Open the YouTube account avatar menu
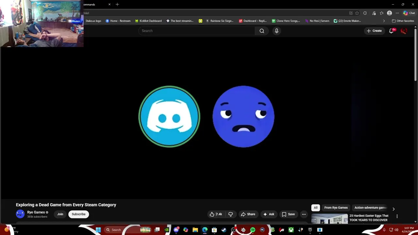This screenshot has width=418, height=235. click(404, 31)
